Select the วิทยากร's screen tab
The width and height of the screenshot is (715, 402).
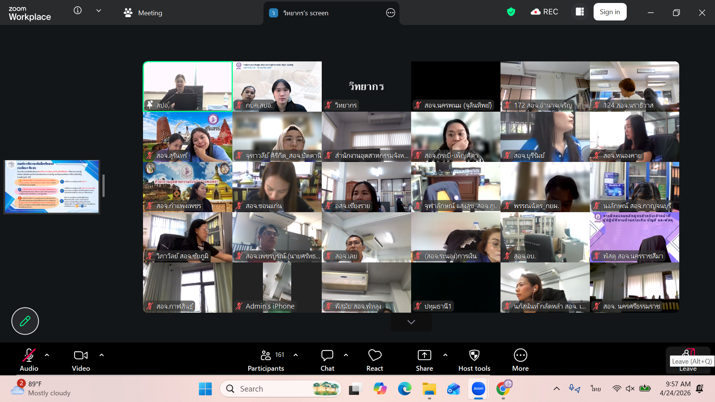pyautogui.click(x=305, y=13)
